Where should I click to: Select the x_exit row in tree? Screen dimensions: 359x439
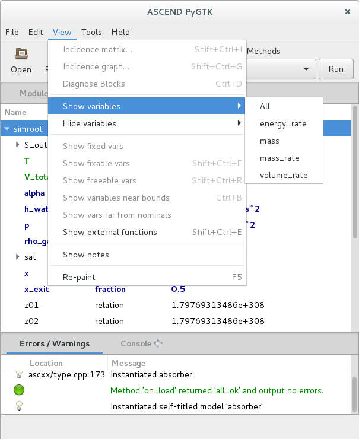coord(36,289)
